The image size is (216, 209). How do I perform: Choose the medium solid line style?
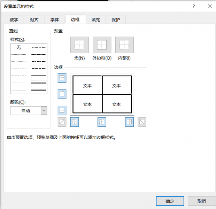point(39,76)
